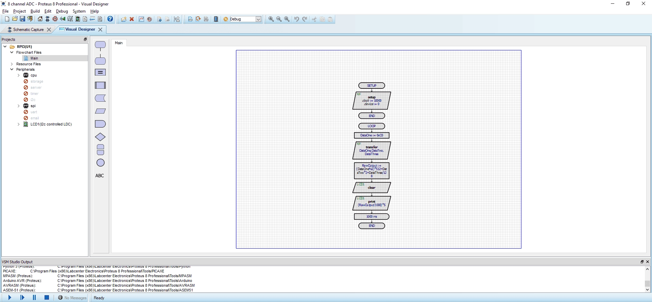Click the red X remove icon in toolbar
The width and height of the screenshot is (652, 302).
pos(132,19)
